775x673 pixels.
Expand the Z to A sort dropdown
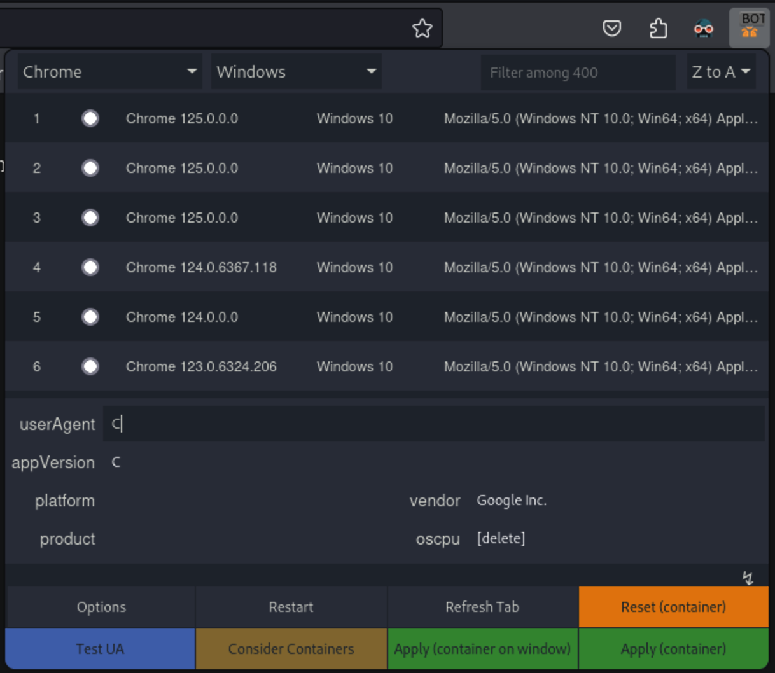720,72
